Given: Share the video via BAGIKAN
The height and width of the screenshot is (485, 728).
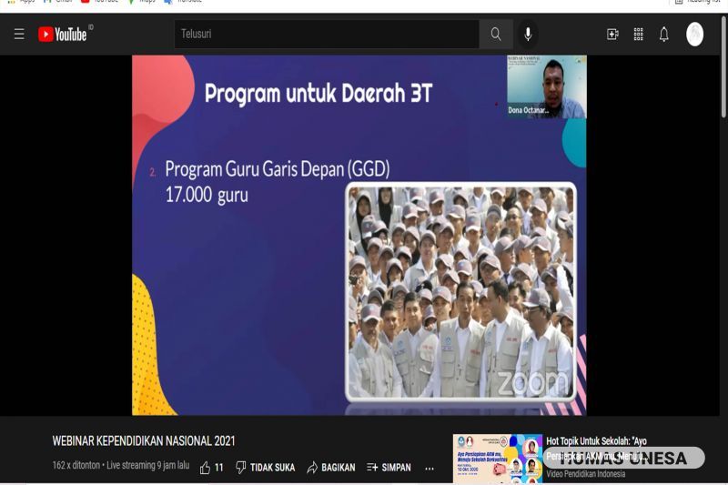Looking at the screenshot, I should 331,468.
